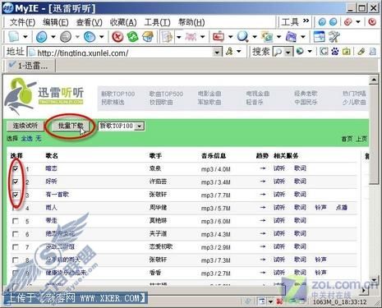Switch to the 1-迅雷... browser tab
The height and width of the screenshot is (308, 382).
pos(30,66)
